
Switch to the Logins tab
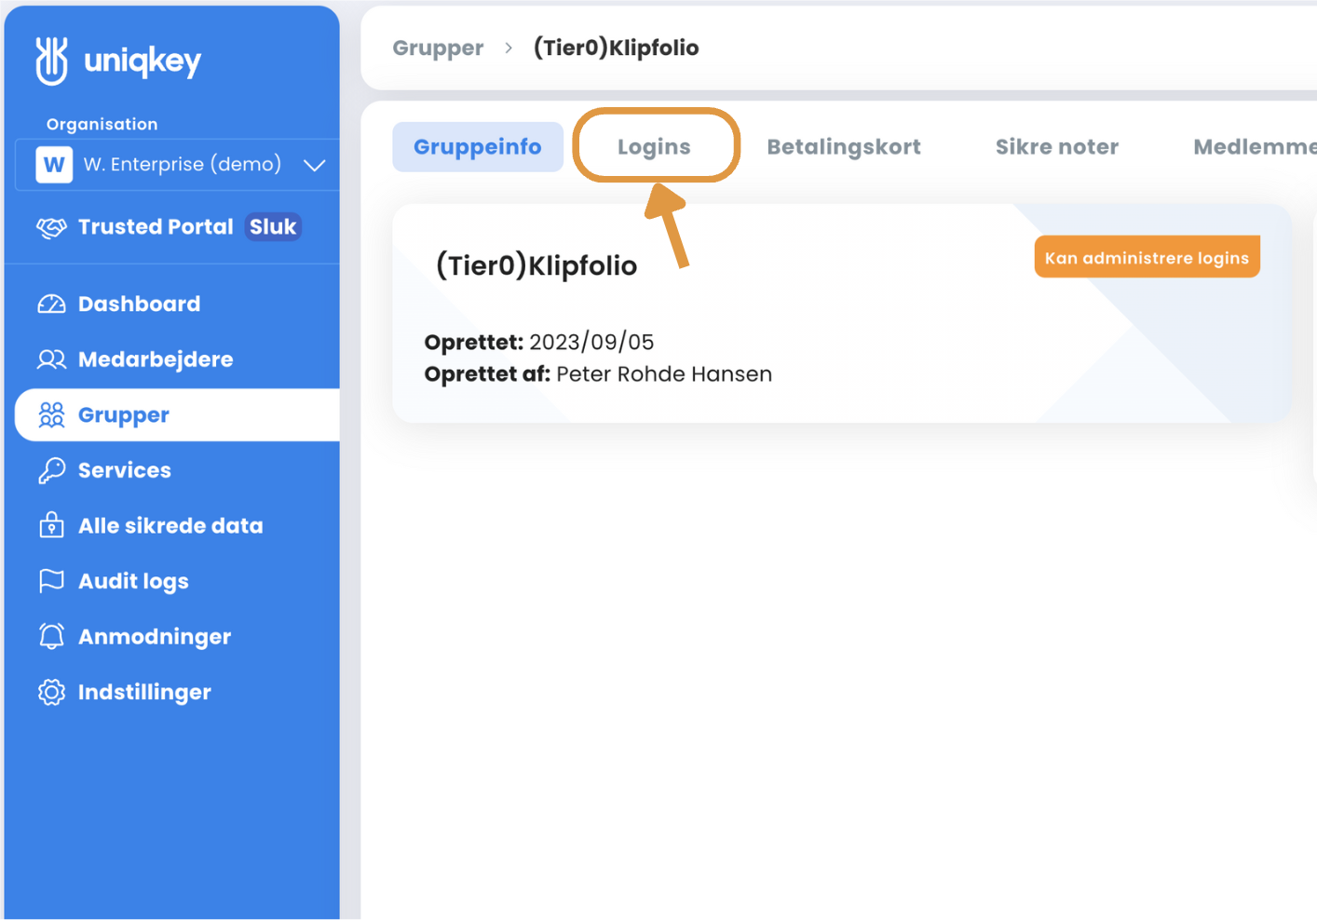[x=654, y=147]
